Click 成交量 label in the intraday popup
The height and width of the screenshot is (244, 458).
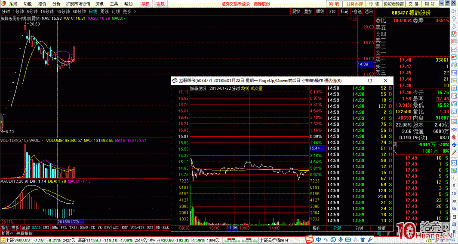click(256, 88)
